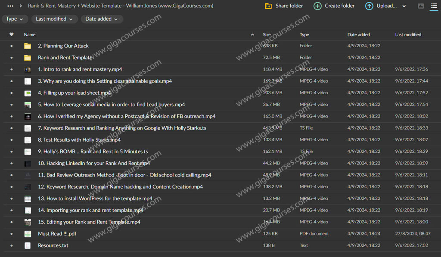The width and height of the screenshot is (441, 257).
Task: Open the Last modified filter dropdown
Action: point(54,19)
